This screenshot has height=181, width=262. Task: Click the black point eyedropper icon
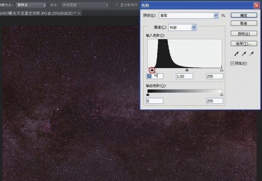(236, 54)
